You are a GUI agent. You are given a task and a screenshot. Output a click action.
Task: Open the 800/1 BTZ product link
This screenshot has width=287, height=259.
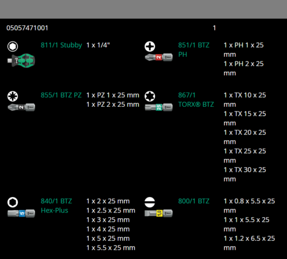pyautogui.click(x=194, y=201)
